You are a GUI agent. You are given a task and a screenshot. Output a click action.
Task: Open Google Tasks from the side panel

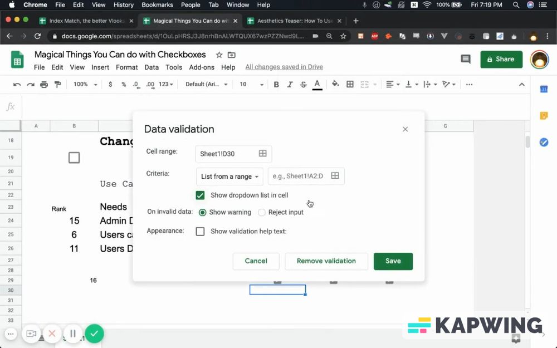[x=544, y=142]
